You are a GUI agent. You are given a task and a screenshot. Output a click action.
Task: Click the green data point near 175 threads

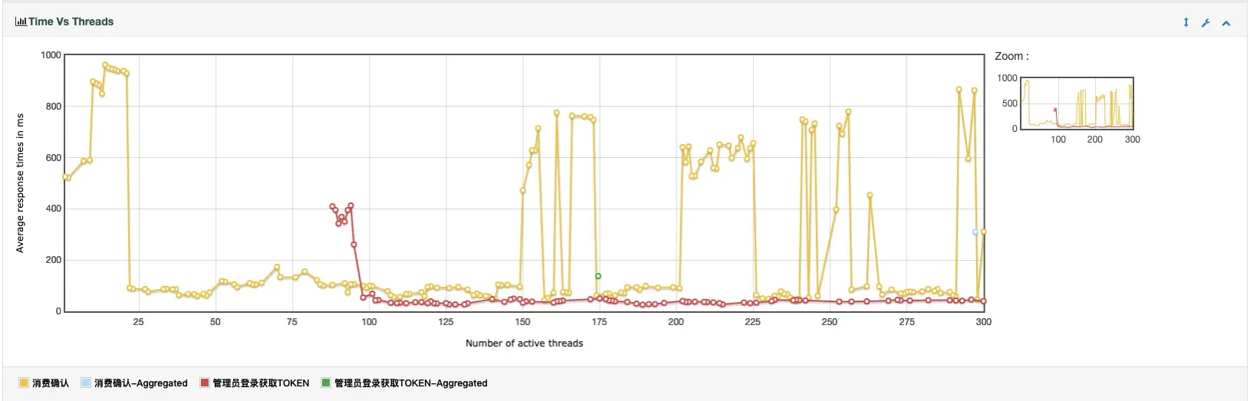598,276
